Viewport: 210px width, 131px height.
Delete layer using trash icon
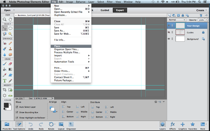click(x=201, y=15)
